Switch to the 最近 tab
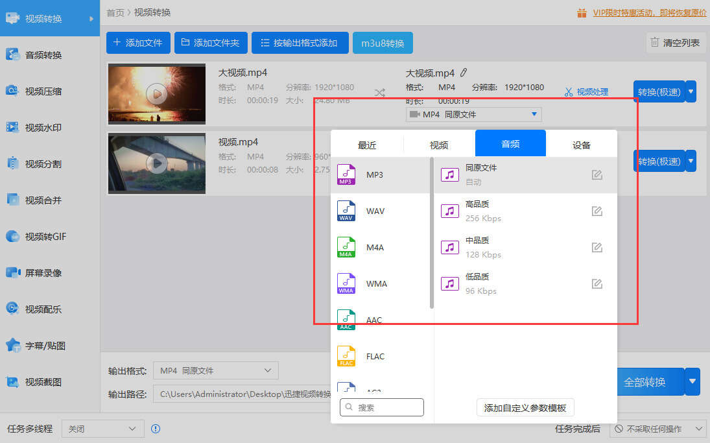Screen dimensions: 710x443 pyautogui.click(x=367, y=145)
